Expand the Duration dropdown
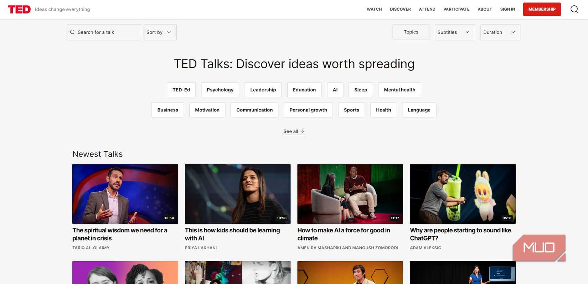Screen dimensions: 588x284 tap(500, 32)
